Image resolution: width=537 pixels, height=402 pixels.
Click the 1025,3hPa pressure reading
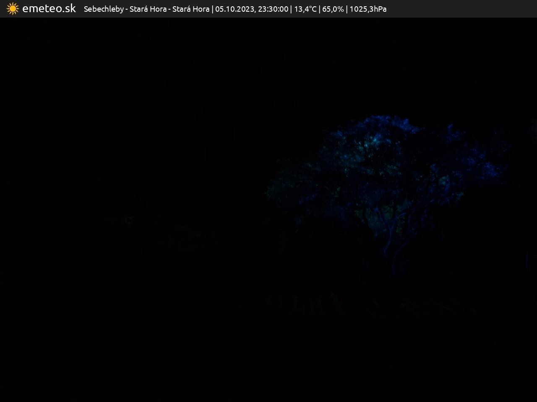tap(368, 9)
